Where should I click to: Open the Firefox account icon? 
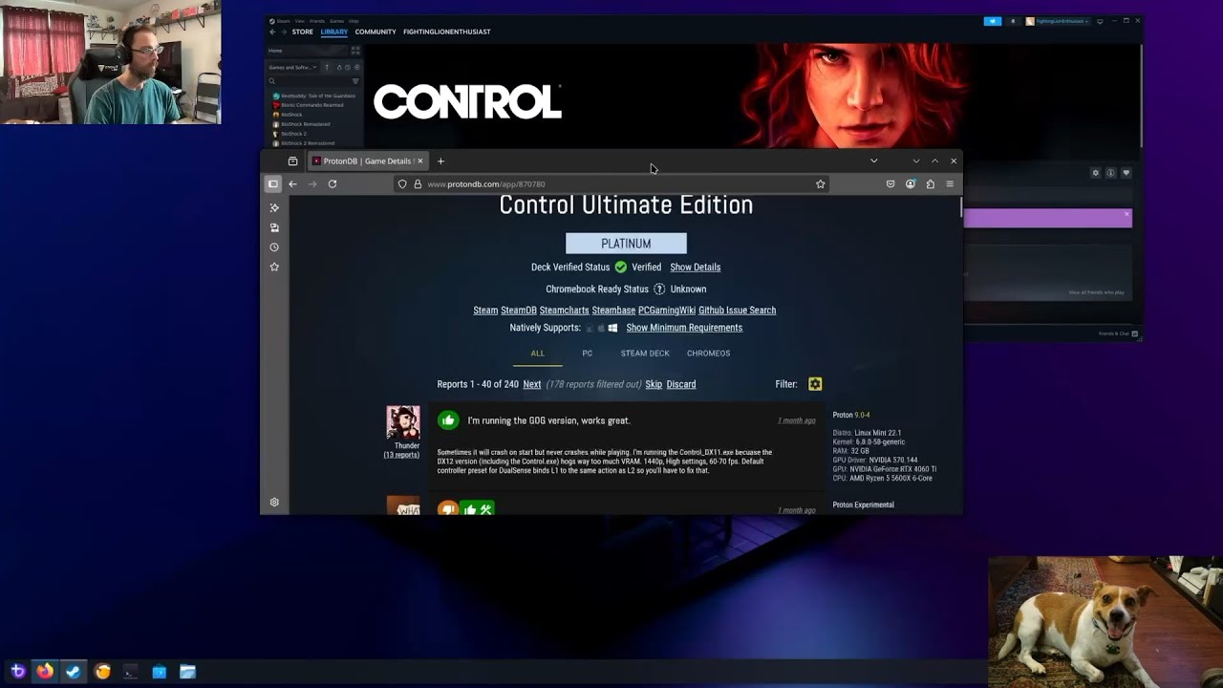click(x=911, y=183)
